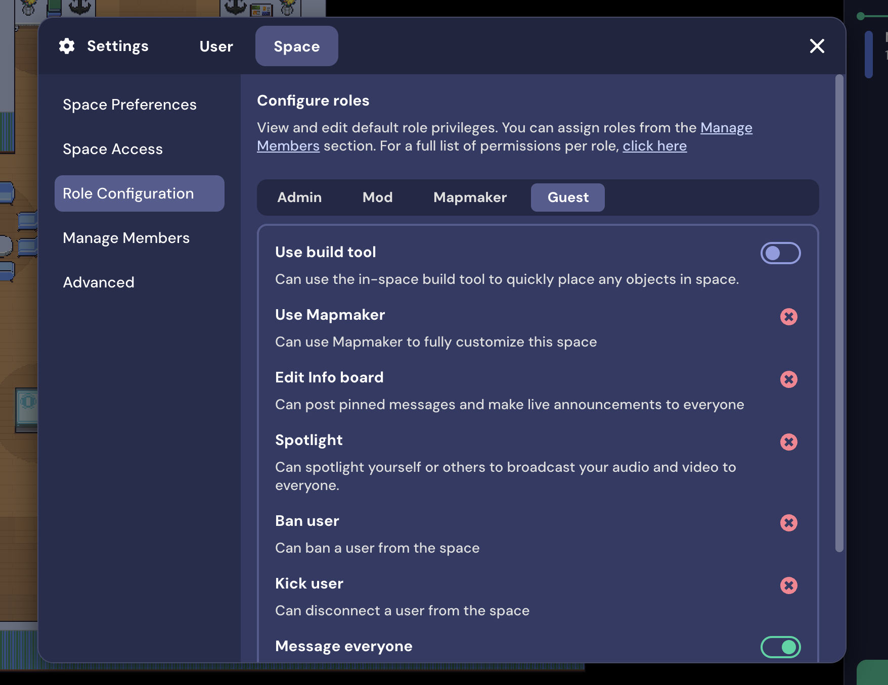888x685 pixels.
Task: Open Space Preferences in the sidebar
Action: (129, 105)
